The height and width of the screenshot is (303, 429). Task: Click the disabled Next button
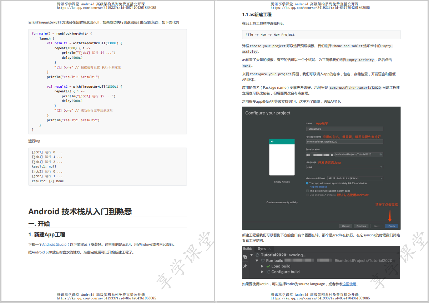pyautogui.click(x=377, y=226)
